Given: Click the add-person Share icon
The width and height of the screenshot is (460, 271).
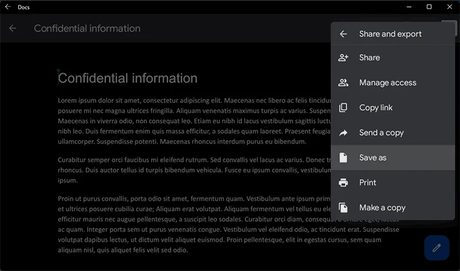Looking at the screenshot, I should point(343,57).
